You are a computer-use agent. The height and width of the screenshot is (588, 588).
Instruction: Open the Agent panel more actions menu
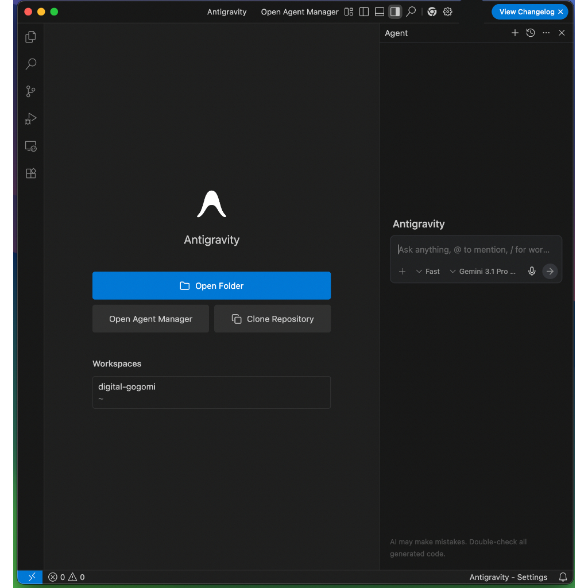[546, 33]
